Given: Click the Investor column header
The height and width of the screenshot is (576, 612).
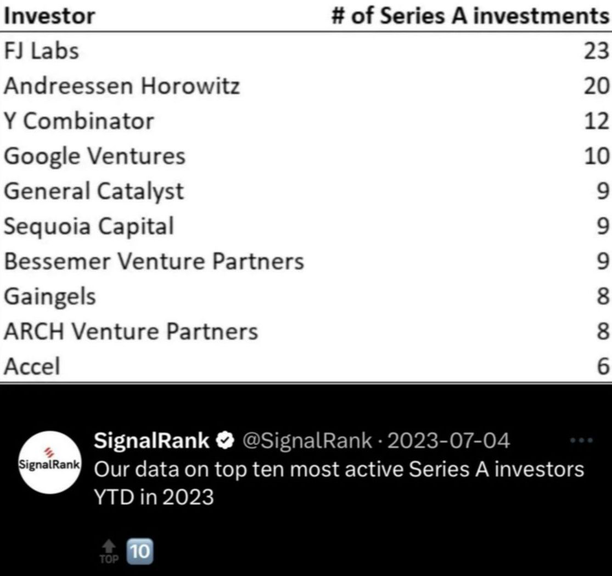Looking at the screenshot, I should click(x=49, y=16).
